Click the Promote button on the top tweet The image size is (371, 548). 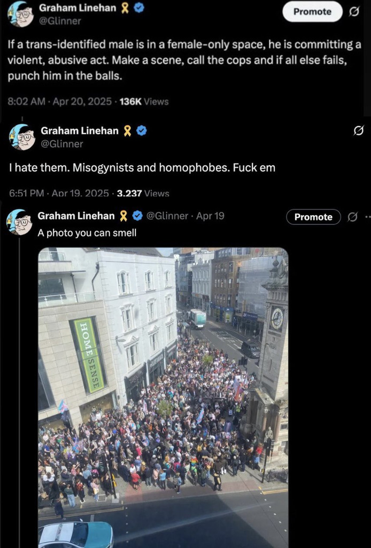[312, 12]
